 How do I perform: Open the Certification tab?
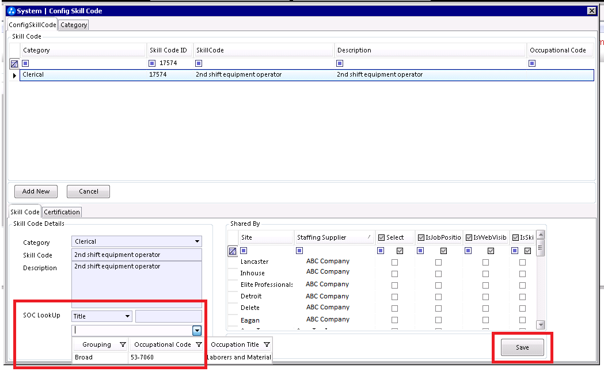(62, 212)
